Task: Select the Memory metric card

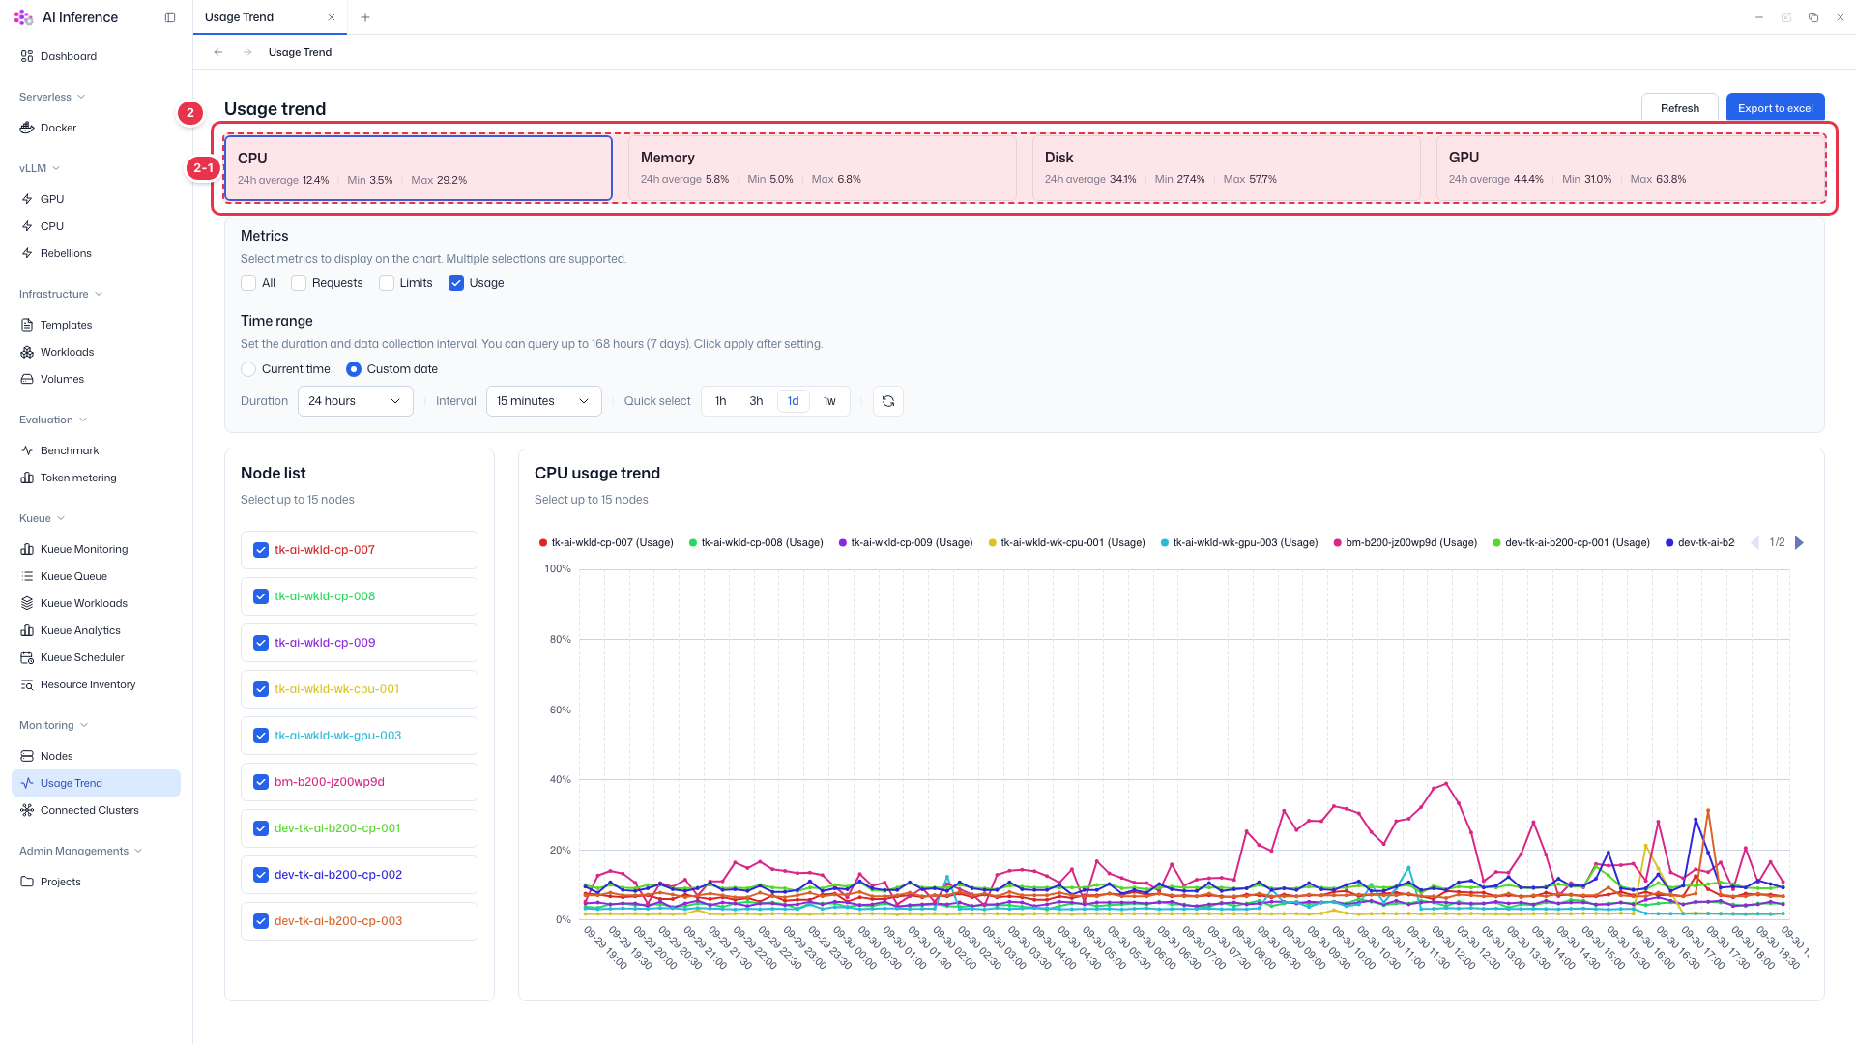Action: point(822,168)
